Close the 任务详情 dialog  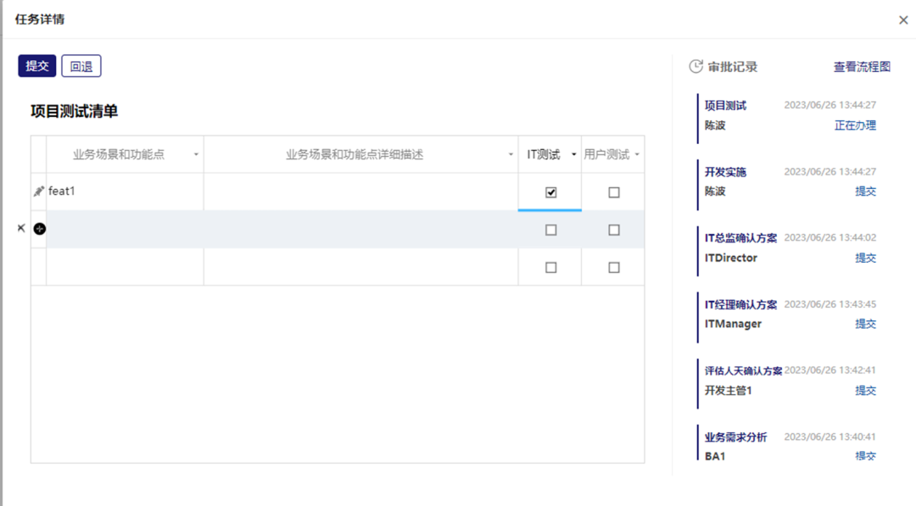tap(903, 20)
